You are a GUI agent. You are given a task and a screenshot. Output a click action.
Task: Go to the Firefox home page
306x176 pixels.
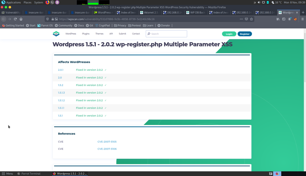pyautogui.click(x=21, y=19)
